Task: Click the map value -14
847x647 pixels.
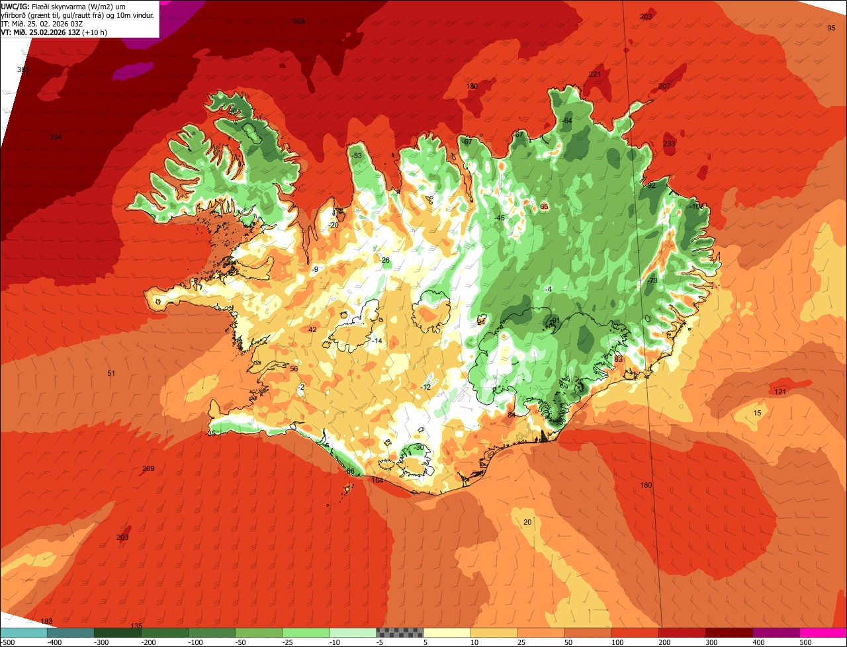Action: [x=378, y=341]
